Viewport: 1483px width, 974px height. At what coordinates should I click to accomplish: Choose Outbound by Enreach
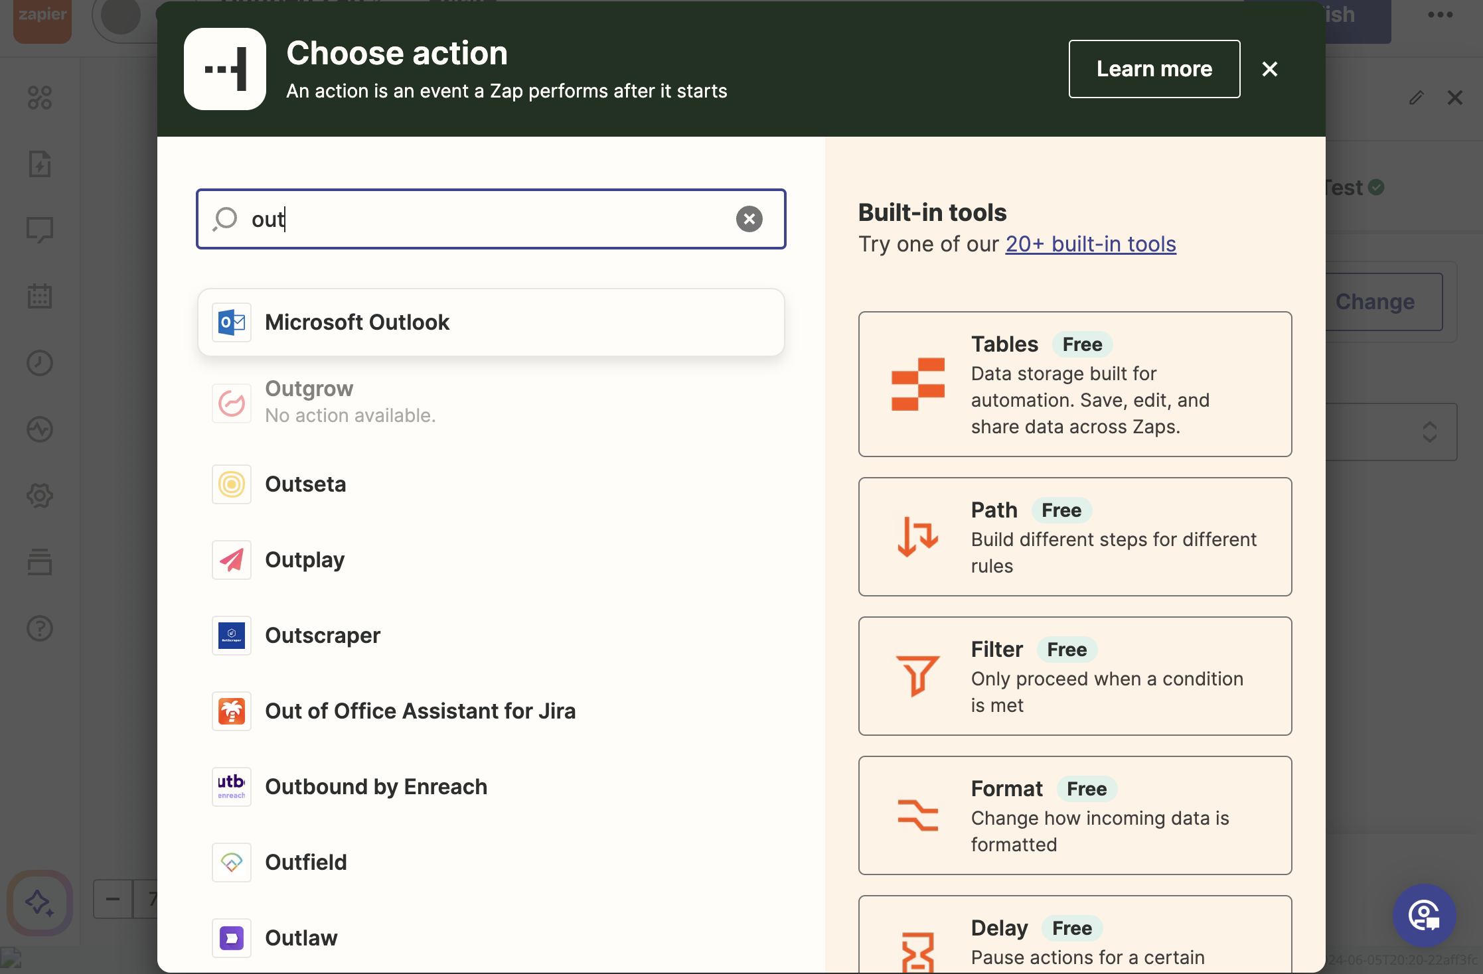tap(491, 787)
